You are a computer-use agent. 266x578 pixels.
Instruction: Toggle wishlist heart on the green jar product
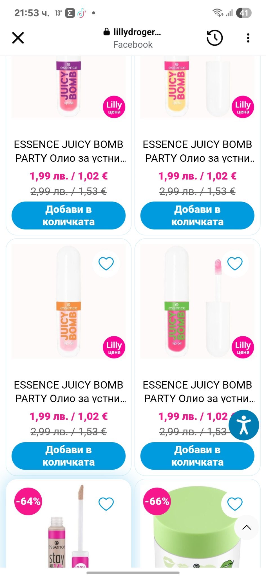(235, 504)
